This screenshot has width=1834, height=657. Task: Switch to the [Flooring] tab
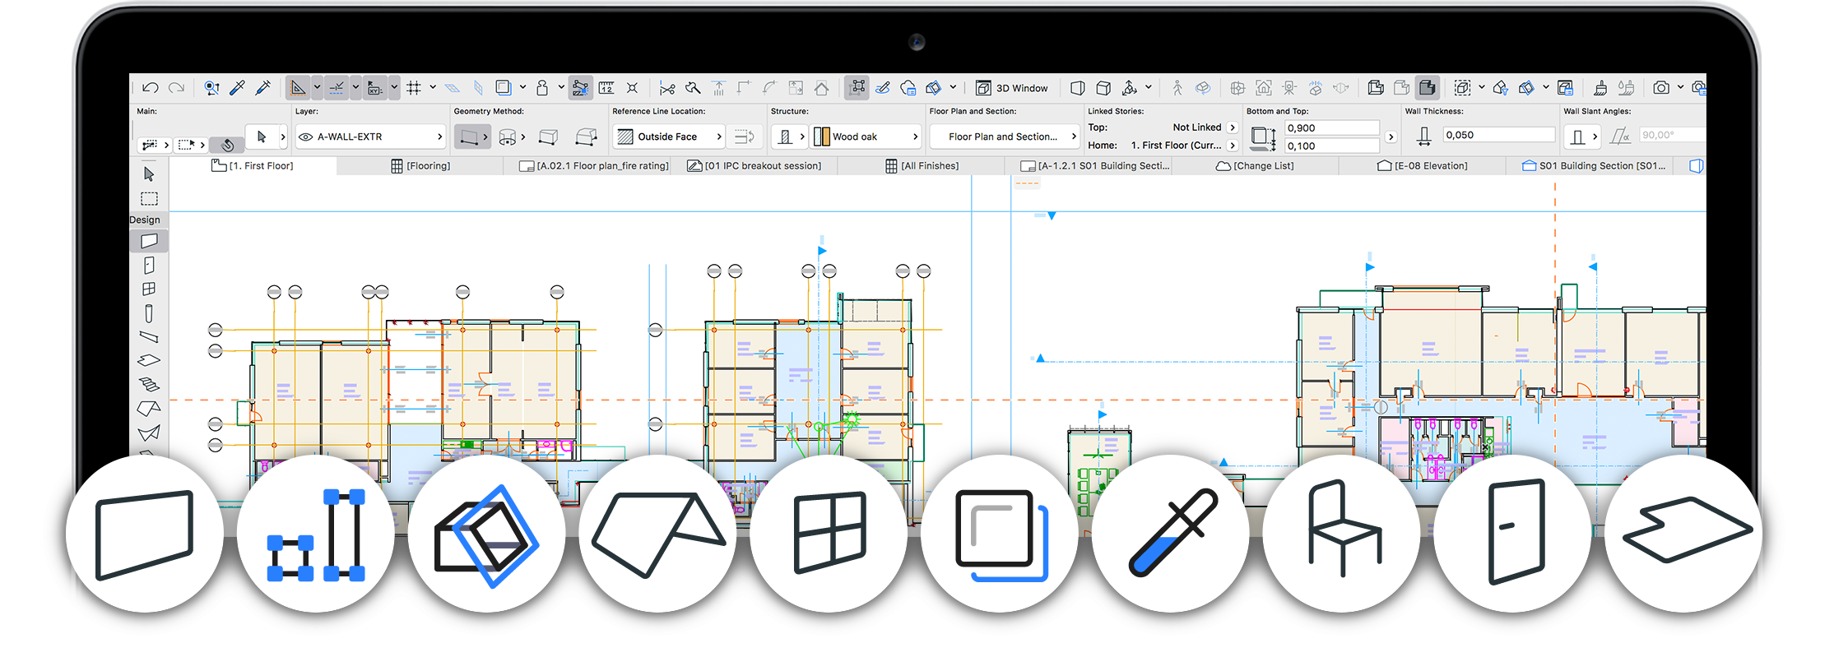[x=420, y=166]
